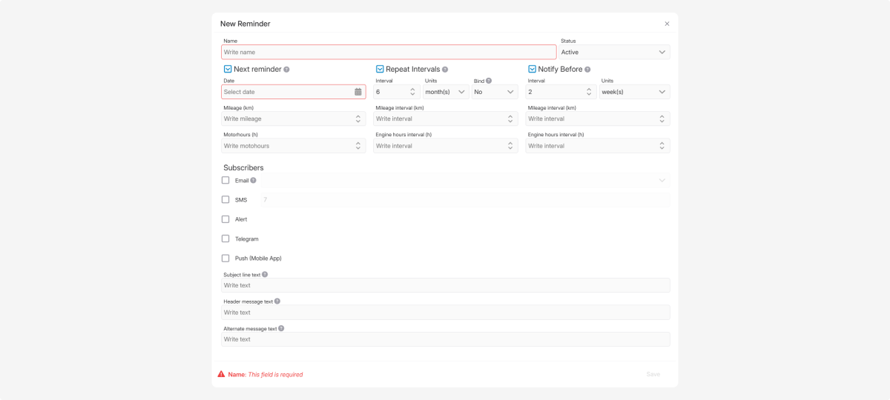Open the Status dropdown showing Active
The width and height of the screenshot is (890, 400).
[x=614, y=53]
